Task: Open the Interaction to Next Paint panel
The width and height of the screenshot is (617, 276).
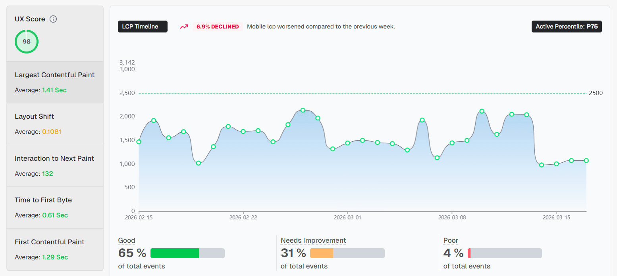Action: pyautogui.click(x=55, y=166)
